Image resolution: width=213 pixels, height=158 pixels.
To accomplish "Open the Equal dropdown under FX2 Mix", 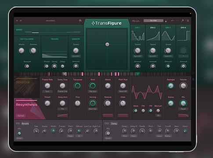I will (108, 138).
